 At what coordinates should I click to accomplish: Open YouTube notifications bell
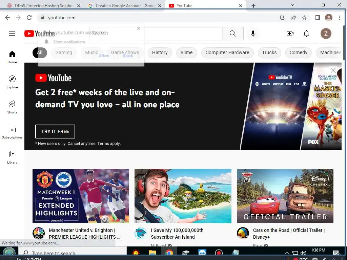point(306,34)
